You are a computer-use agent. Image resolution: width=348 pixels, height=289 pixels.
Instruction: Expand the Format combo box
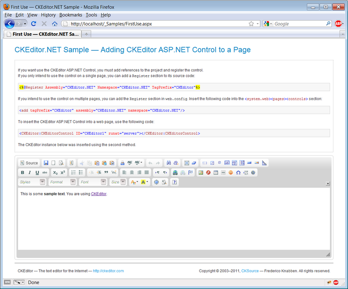point(62,182)
